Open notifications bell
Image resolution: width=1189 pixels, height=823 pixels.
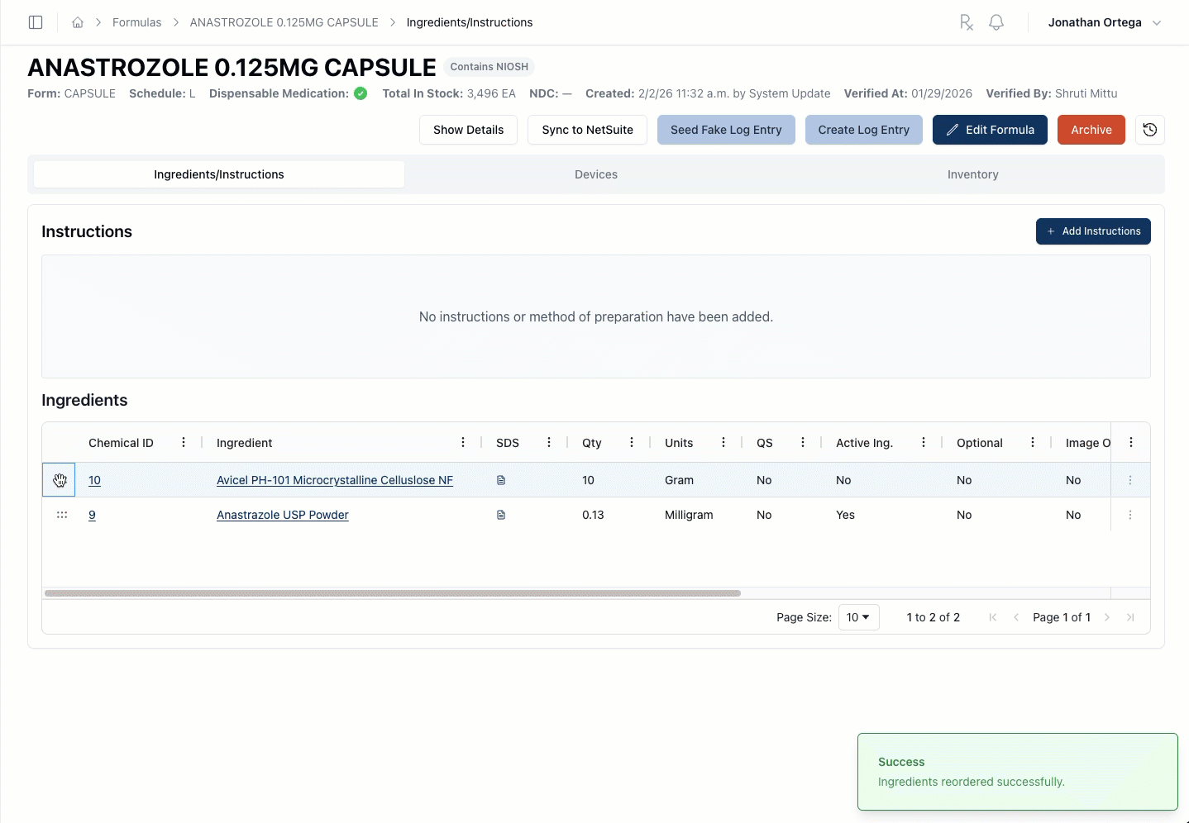point(996,22)
